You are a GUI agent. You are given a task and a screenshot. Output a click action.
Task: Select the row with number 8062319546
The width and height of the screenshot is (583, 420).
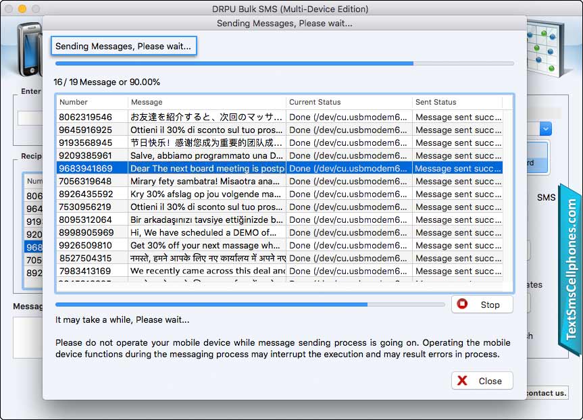(279, 117)
